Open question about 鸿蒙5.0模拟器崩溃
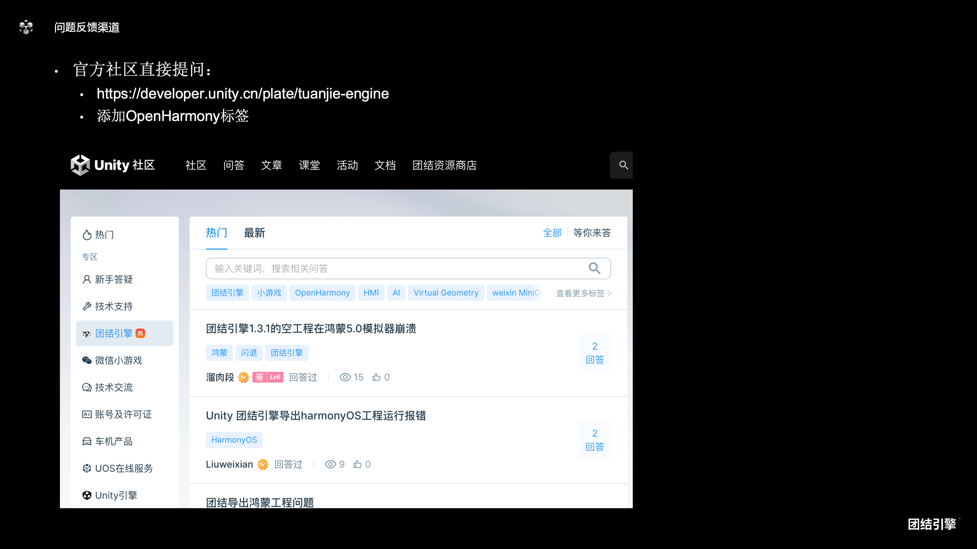The image size is (977, 549). coord(311,328)
